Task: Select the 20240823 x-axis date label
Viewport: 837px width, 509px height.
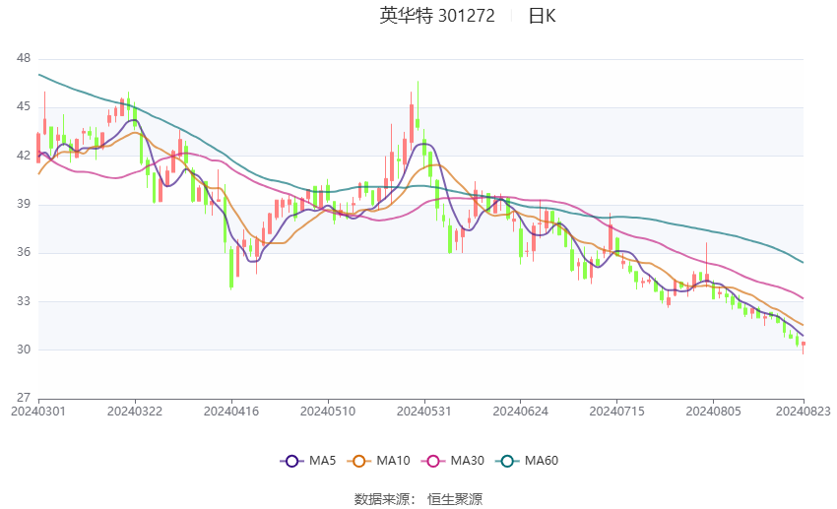Action: (x=804, y=412)
